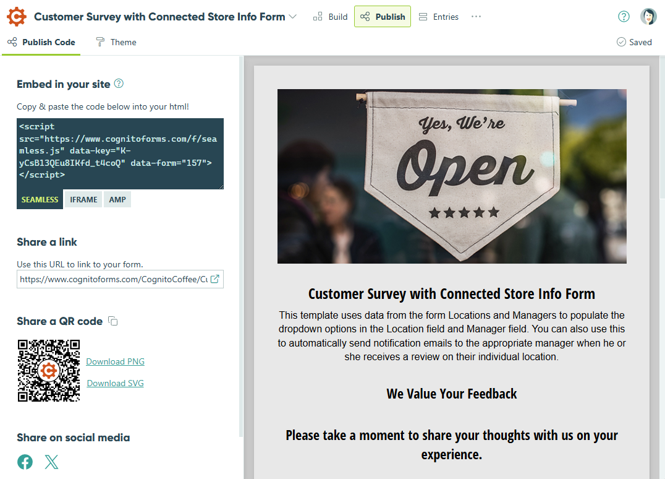The height and width of the screenshot is (479, 665).
Task: Open the ellipsis more options menu
Action: pos(475,17)
